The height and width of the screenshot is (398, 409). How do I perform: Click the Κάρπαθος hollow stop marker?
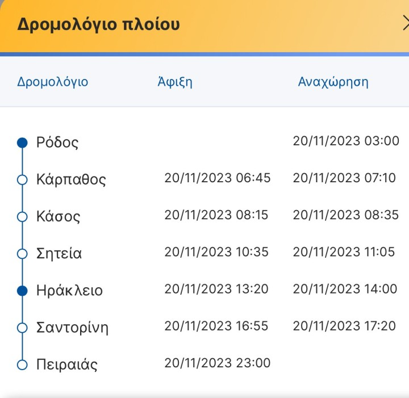pos(22,180)
